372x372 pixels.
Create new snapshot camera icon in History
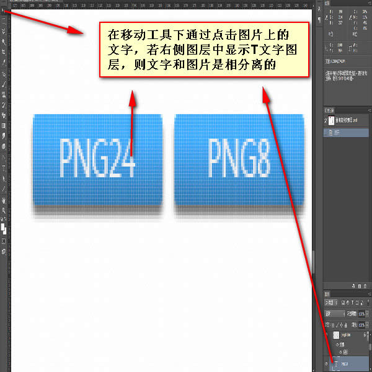coord(359,285)
